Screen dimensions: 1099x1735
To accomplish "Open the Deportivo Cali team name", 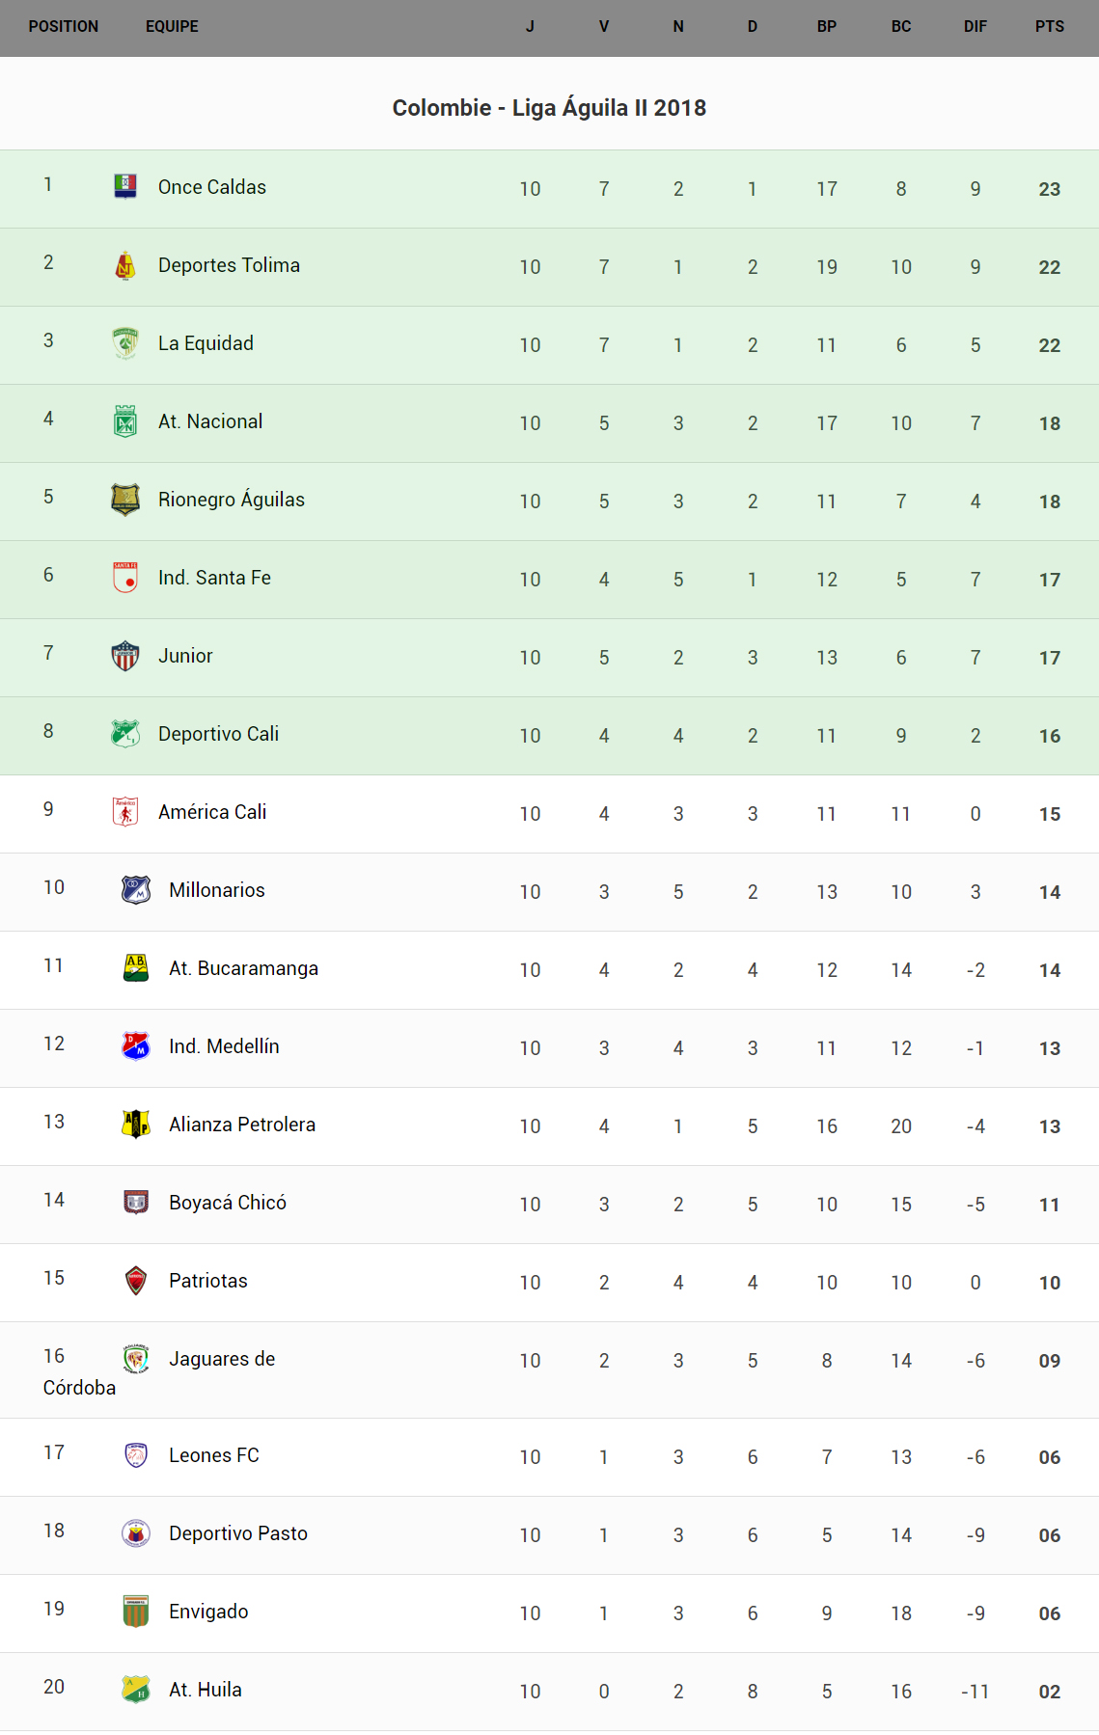I will tap(218, 734).
